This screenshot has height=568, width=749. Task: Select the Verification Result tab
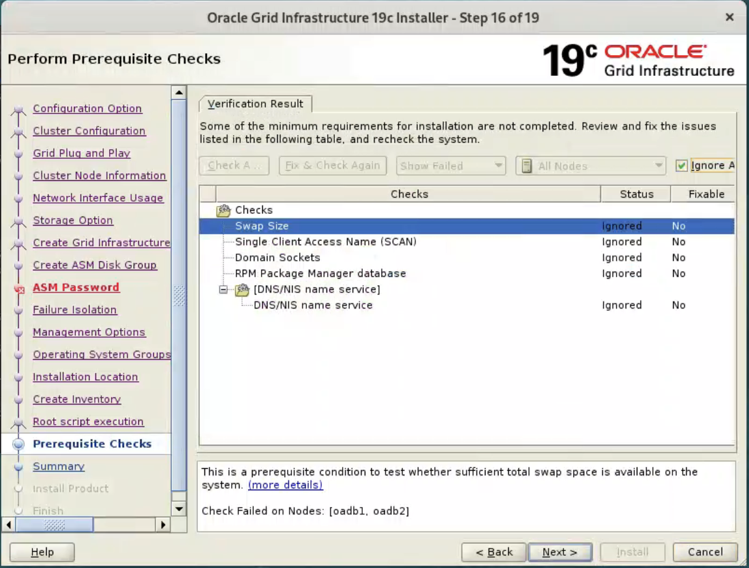point(256,104)
